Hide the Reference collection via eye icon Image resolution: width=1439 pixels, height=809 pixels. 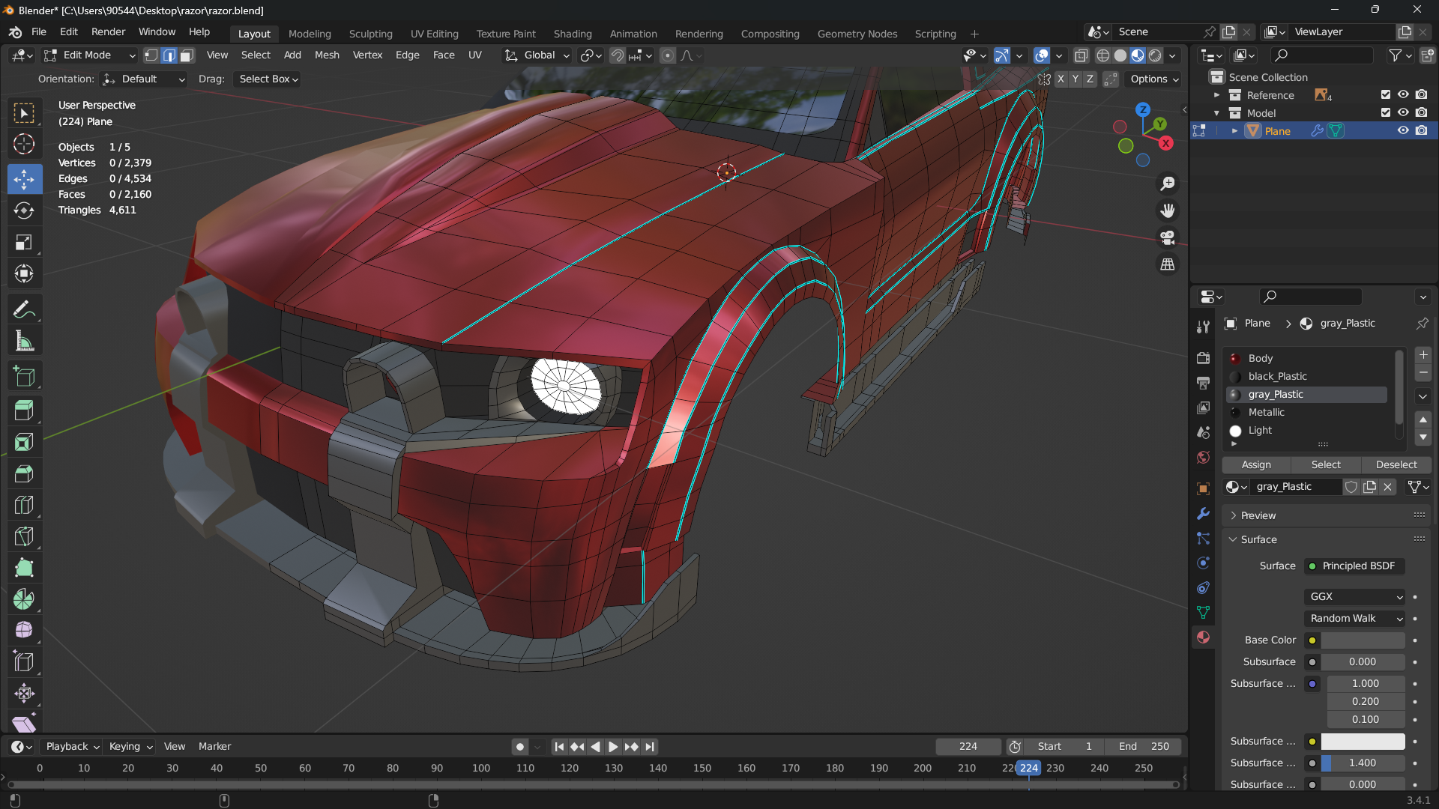[x=1403, y=95]
